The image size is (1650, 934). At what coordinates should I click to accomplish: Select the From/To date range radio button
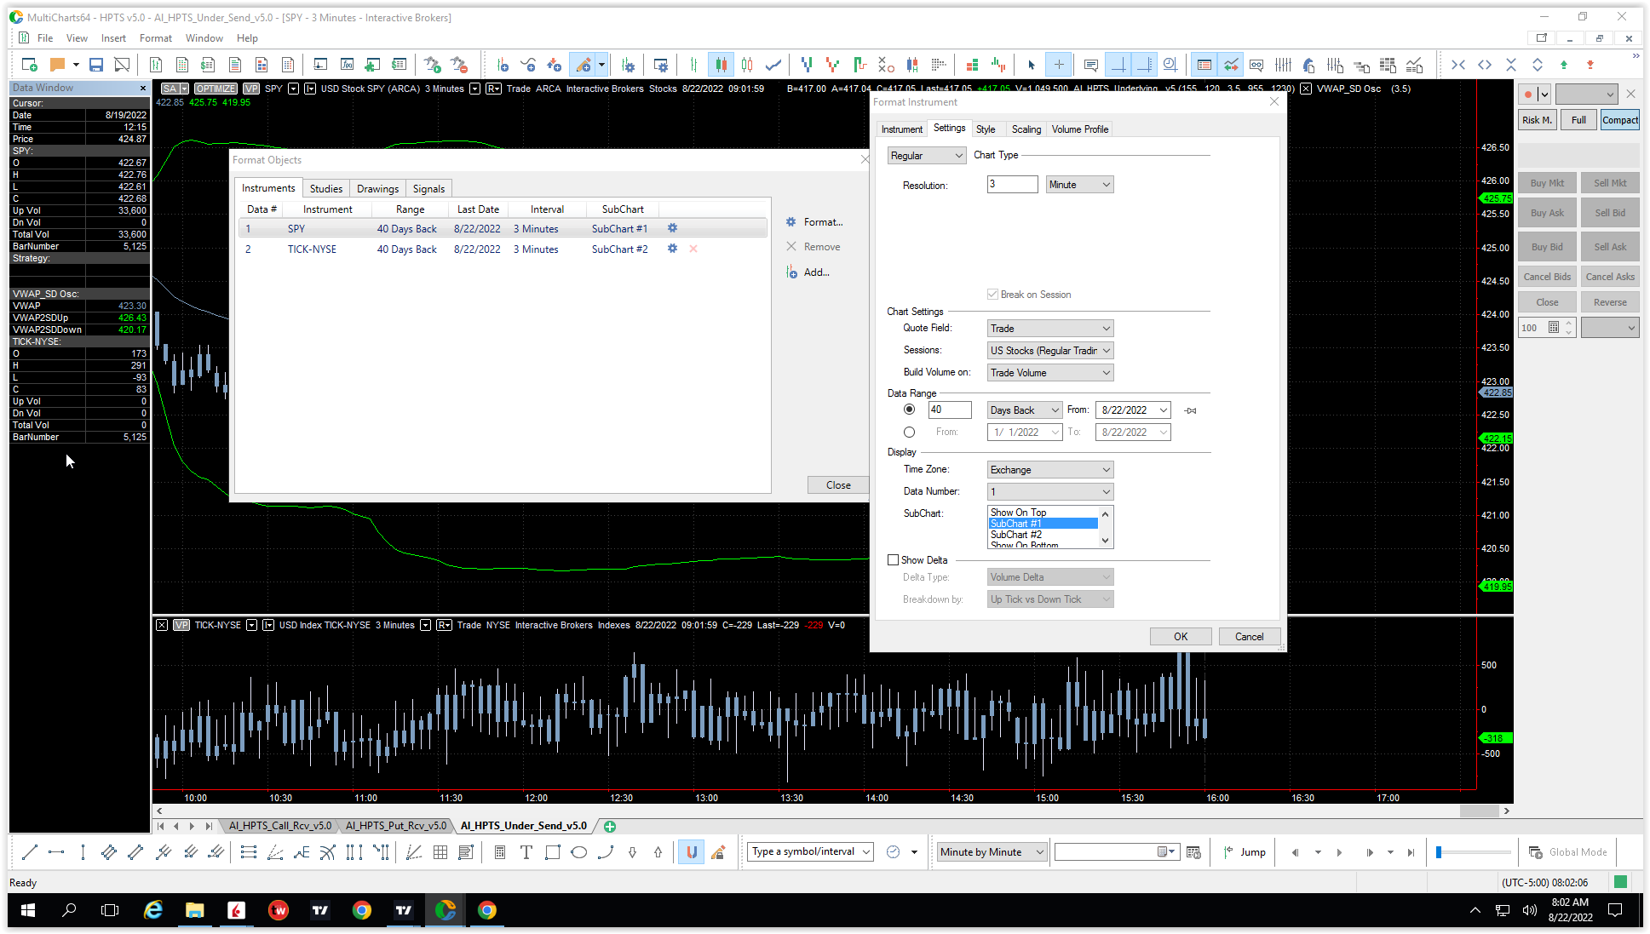910,432
